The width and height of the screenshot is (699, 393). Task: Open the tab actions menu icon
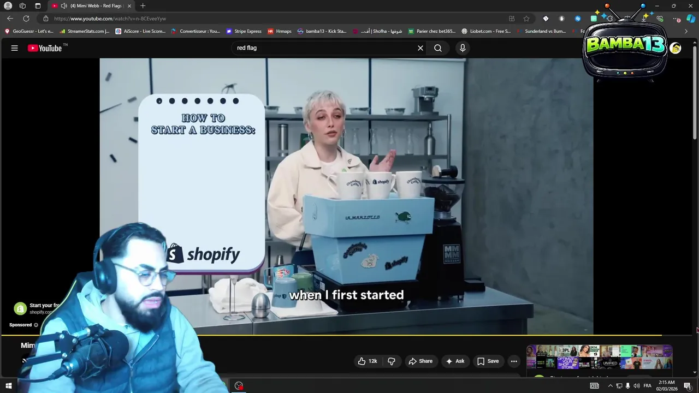click(38, 5)
